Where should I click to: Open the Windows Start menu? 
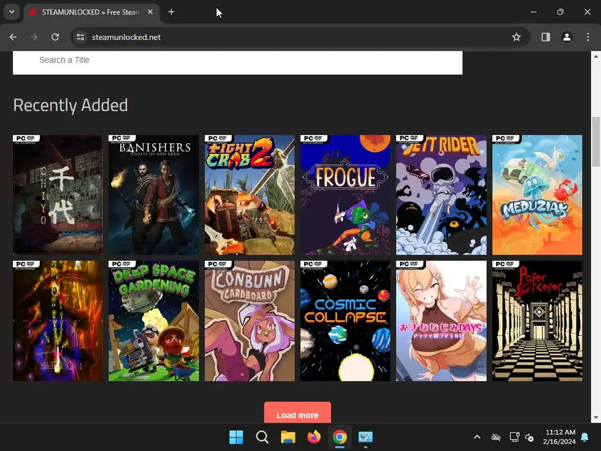236,437
